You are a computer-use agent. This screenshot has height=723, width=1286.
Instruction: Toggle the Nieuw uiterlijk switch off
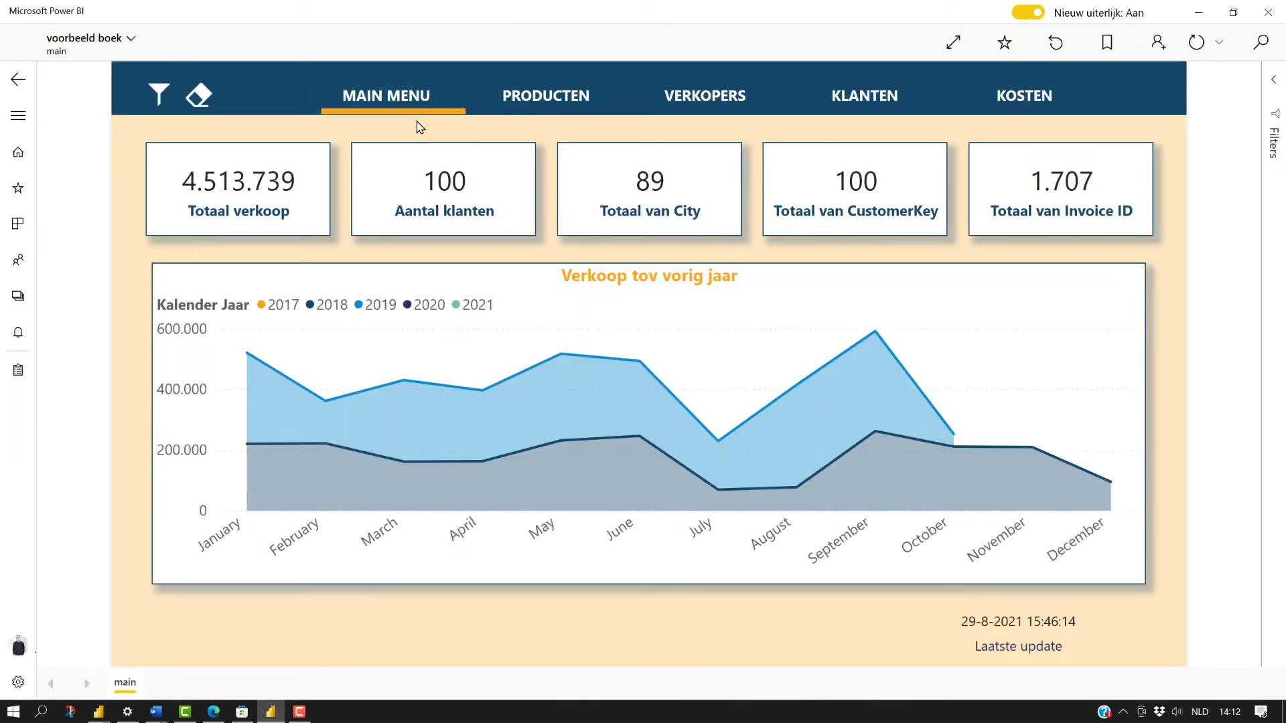pyautogui.click(x=1027, y=12)
